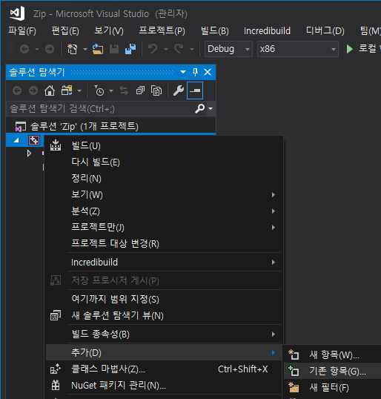Toggle the Preview Selected Items button
Screen dimensions: 381x399
pyautogui.click(x=195, y=90)
